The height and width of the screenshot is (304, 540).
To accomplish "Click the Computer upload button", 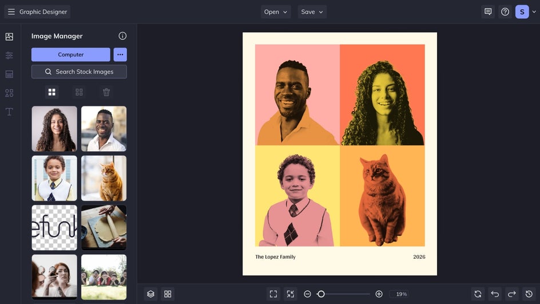I will point(70,54).
